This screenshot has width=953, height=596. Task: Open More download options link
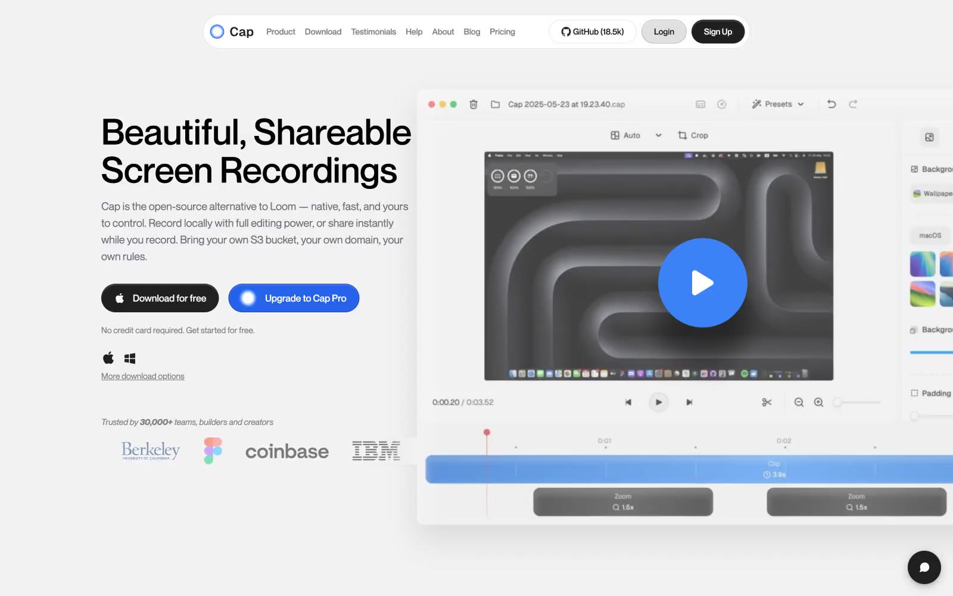coord(142,376)
